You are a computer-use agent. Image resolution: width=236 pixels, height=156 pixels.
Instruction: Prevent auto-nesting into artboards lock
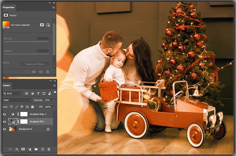(x=27, y=107)
